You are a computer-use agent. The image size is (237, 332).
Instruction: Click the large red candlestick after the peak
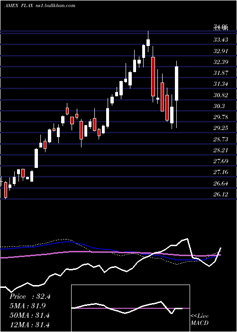pyautogui.click(x=153, y=76)
